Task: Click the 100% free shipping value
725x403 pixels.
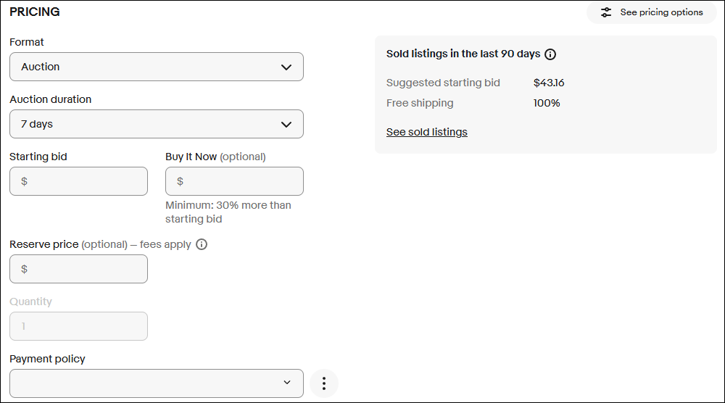Action: [x=547, y=103]
